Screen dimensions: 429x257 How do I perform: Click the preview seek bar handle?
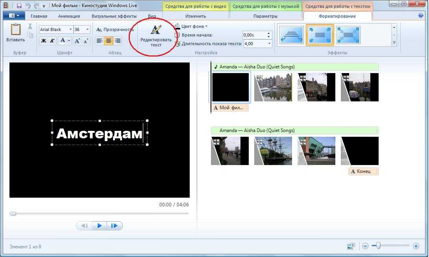[x=13, y=213]
